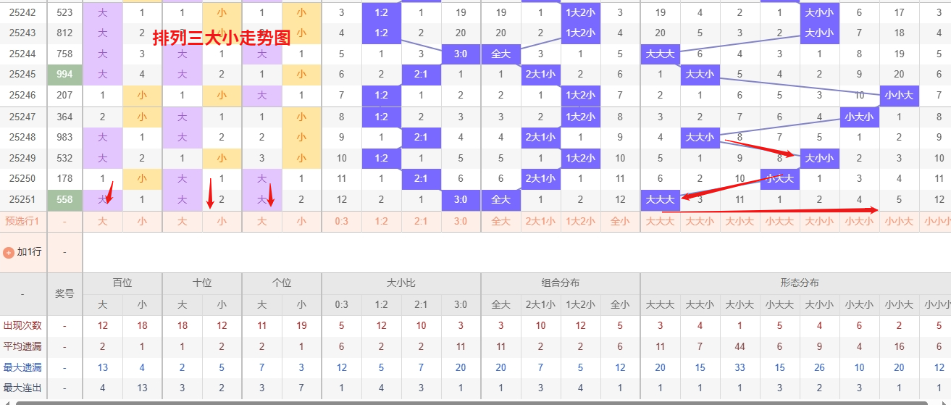Screen dimensions: 951x405
Task: Click green highlighted number 994 in row 25245
Action: pyautogui.click(x=64, y=74)
